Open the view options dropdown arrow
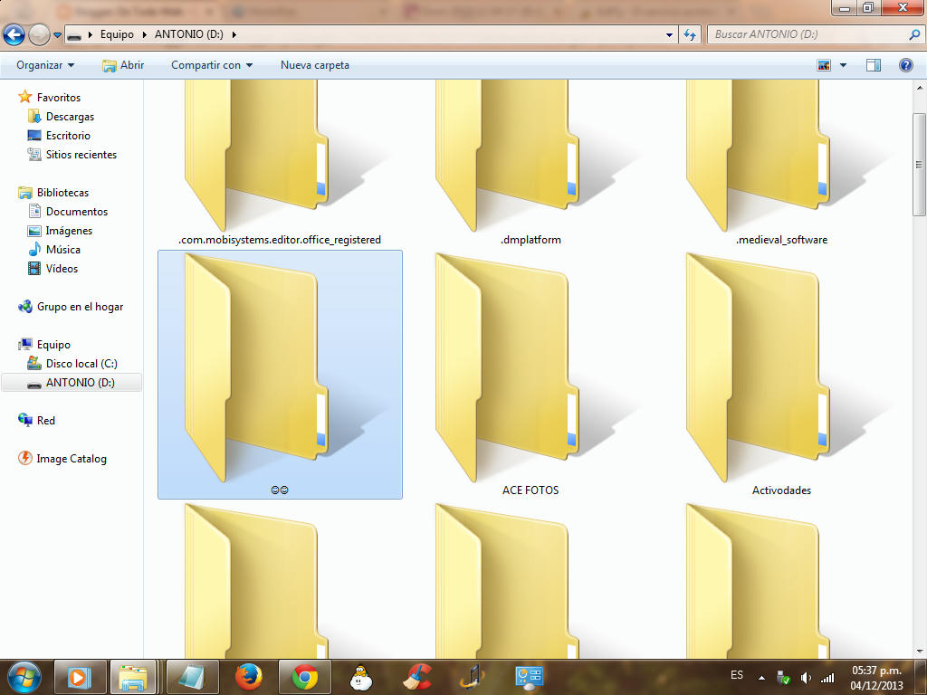Image resolution: width=927 pixels, height=695 pixels. coord(844,65)
